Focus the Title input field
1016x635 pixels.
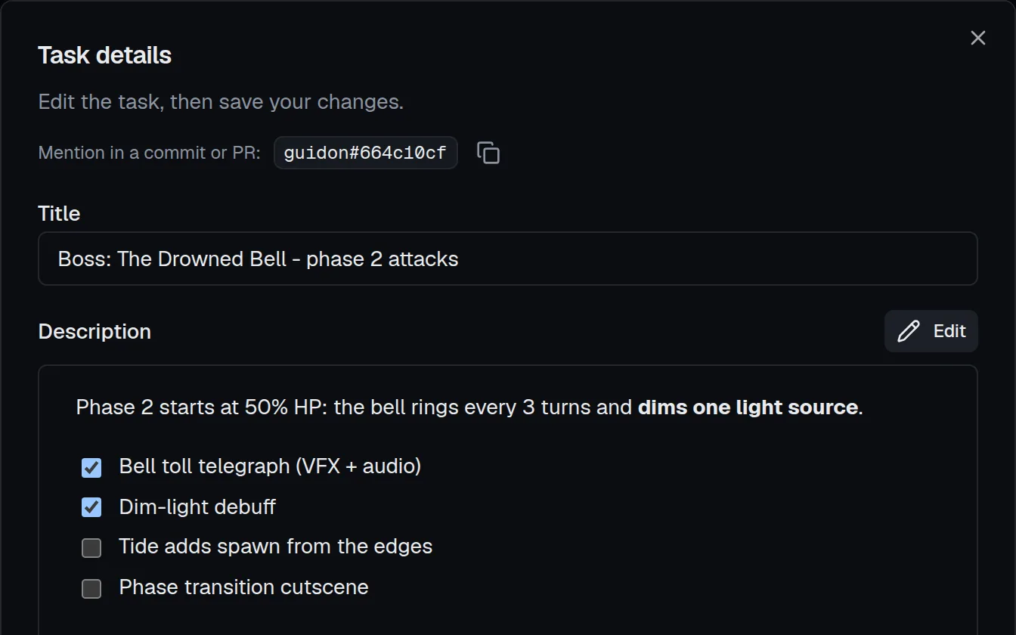(x=508, y=259)
